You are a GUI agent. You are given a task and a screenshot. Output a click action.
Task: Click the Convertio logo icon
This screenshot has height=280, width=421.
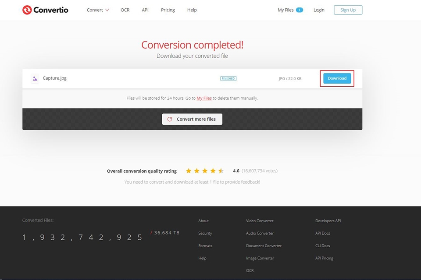coord(27,10)
